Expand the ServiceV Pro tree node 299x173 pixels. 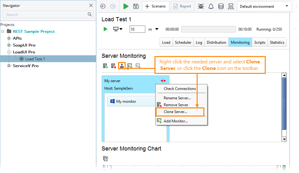[9, 66]
